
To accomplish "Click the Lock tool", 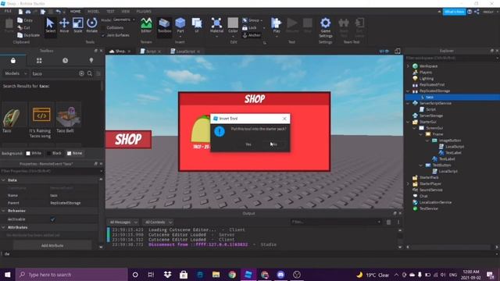I will (249, 28).
